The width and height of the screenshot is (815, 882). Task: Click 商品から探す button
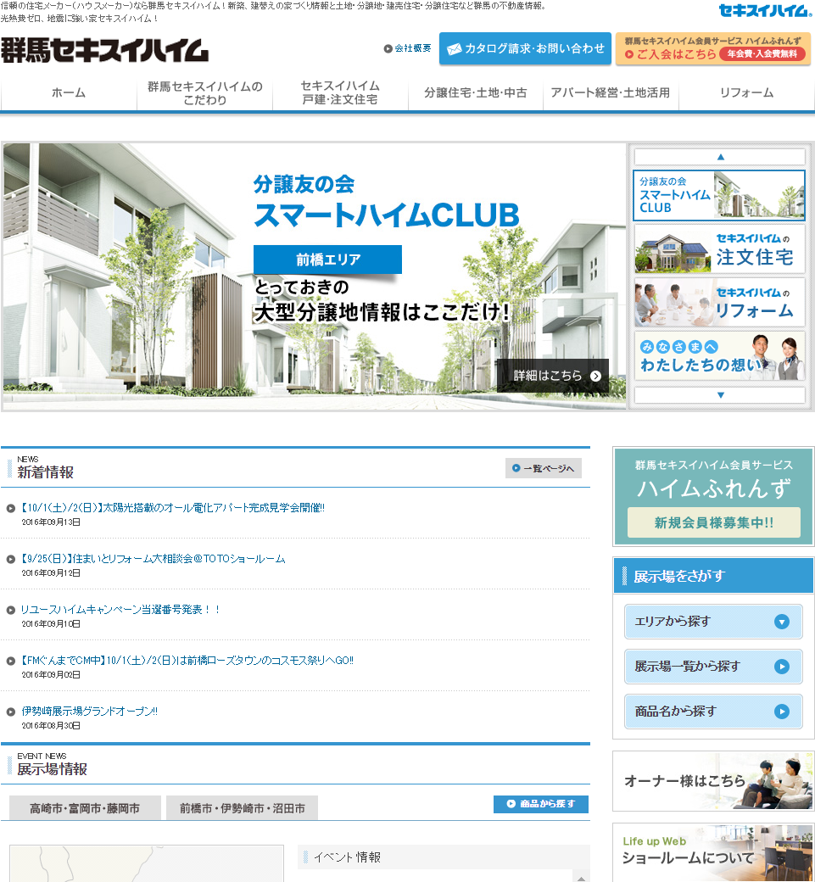(x=541, y=804)
